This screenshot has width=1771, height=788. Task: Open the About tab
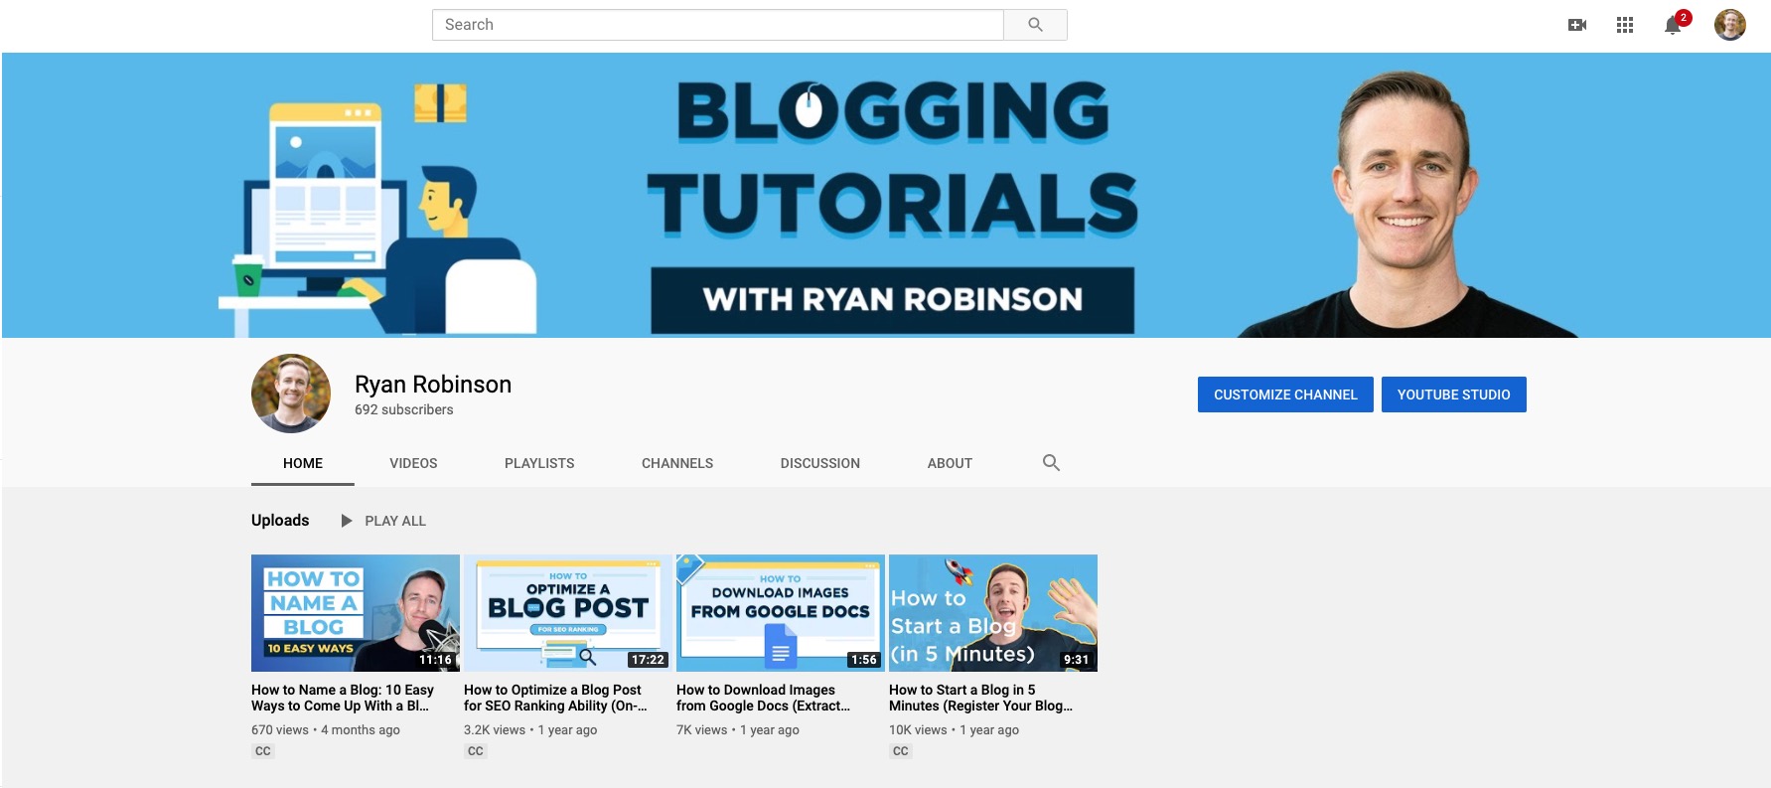[x=950, y=463]
